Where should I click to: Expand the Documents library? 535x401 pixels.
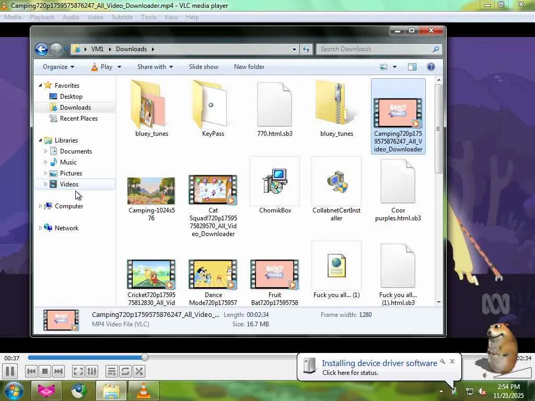coord(45,151)
